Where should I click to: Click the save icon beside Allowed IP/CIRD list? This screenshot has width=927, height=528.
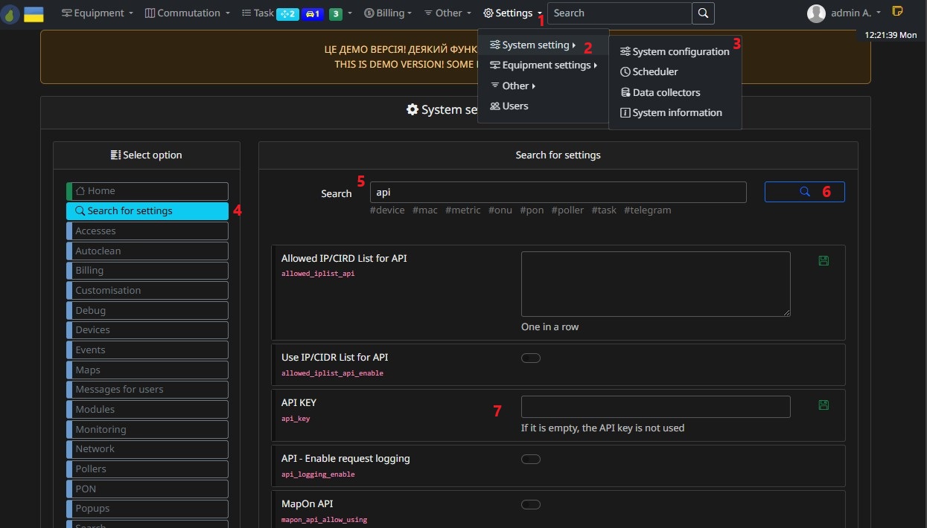click(824, 260)
